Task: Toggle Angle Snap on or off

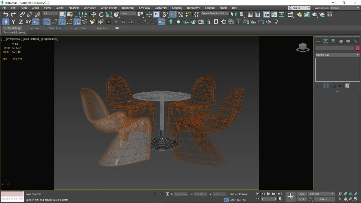Action: click(x=173, y=14)
